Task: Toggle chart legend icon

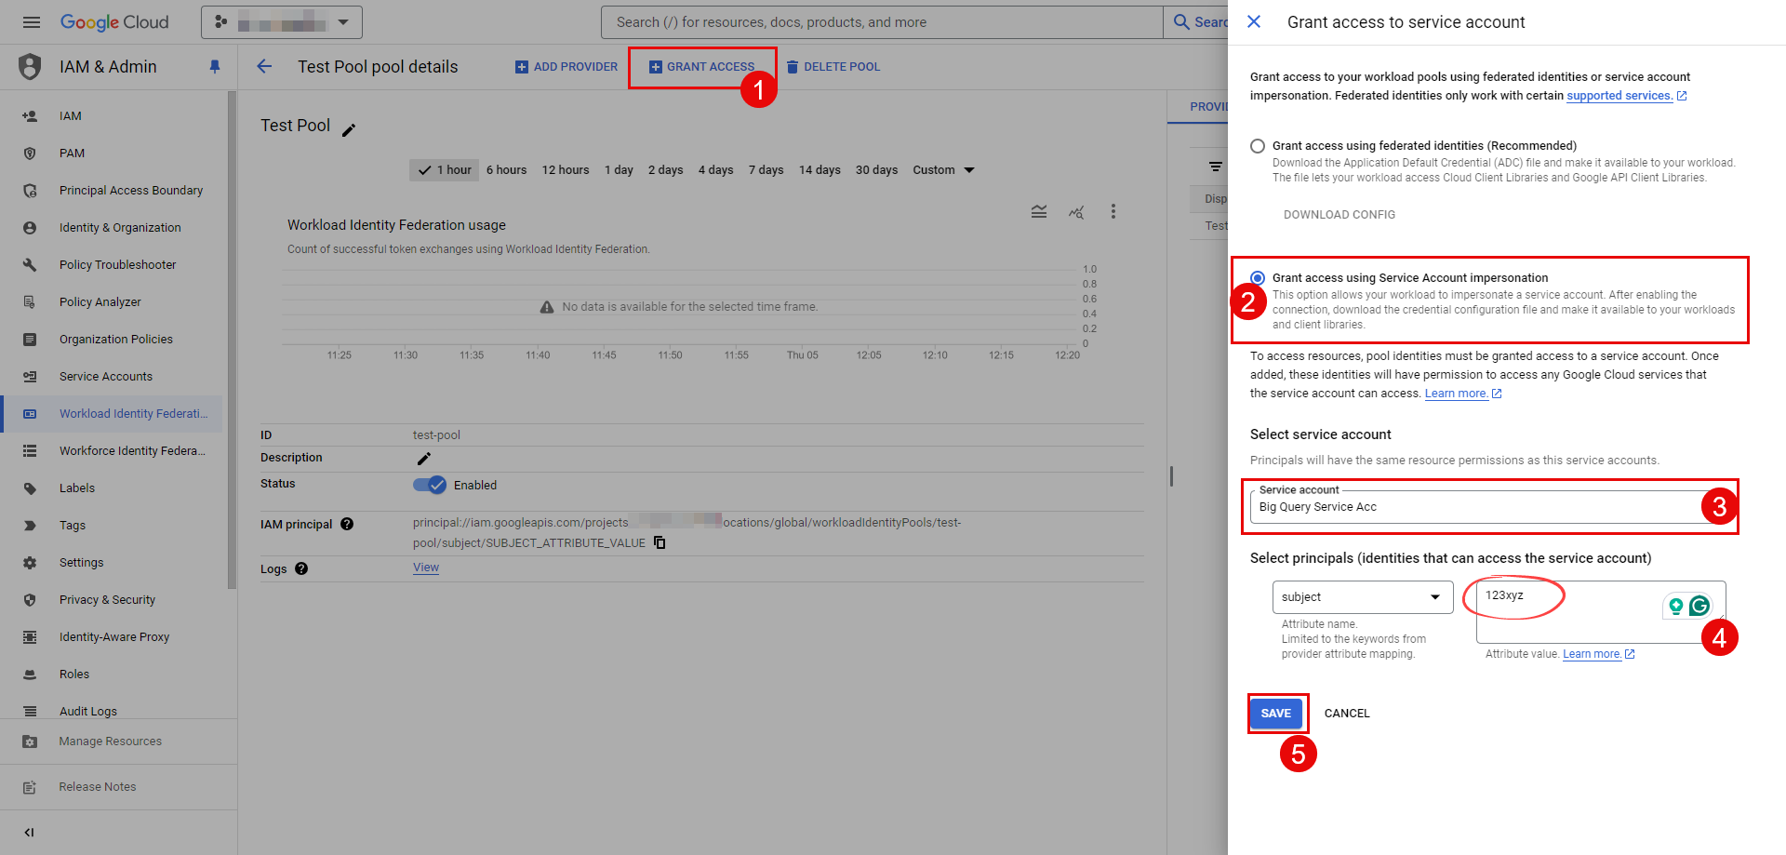Action: (x=1039, y=212)
